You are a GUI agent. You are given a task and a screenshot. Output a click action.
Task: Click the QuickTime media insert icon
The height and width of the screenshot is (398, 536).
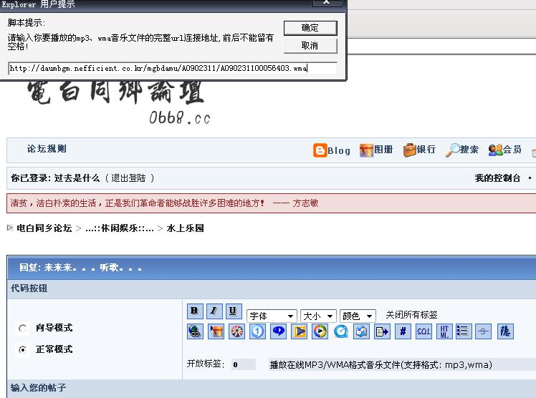[340, 331]
